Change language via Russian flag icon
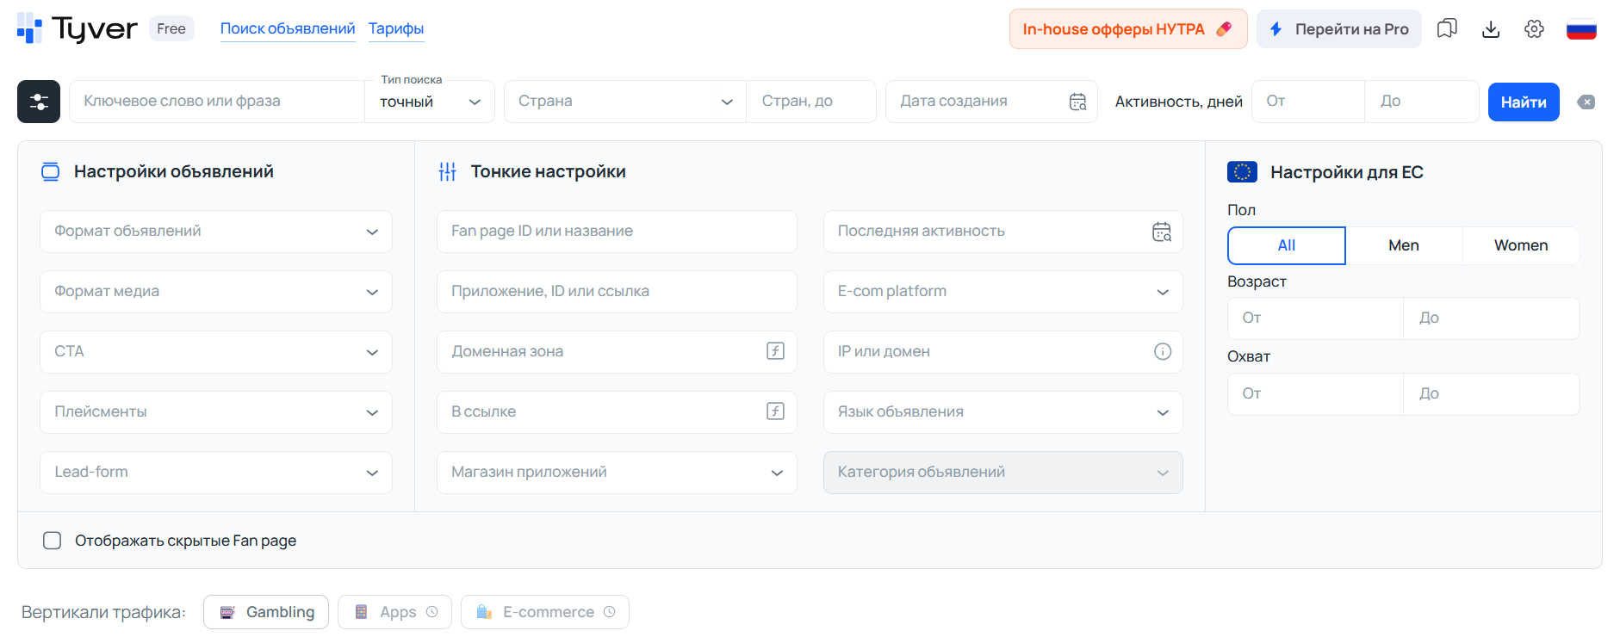 (1581, 29)
